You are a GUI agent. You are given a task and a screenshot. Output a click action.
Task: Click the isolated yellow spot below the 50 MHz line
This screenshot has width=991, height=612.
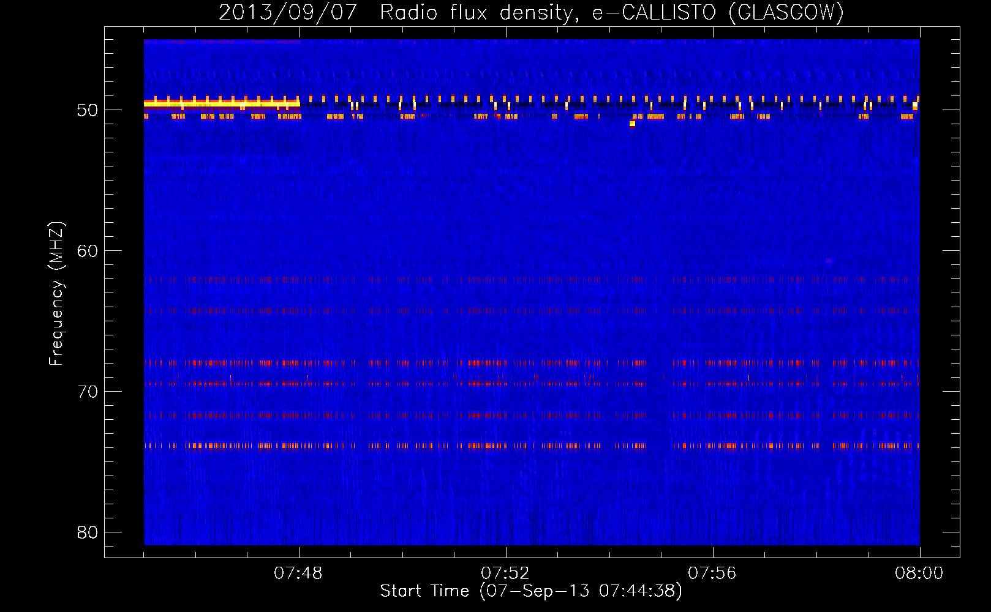point(633,124)
